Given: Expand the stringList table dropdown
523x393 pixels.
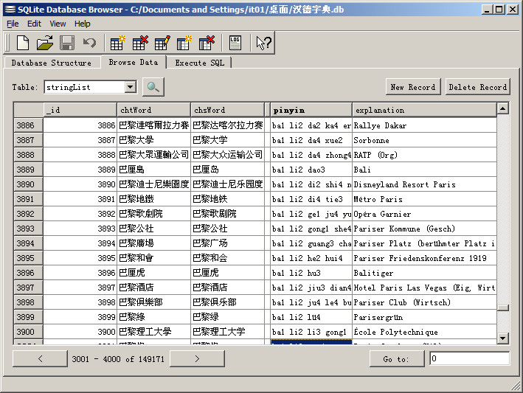Looking at the screenshot, I should pyautogui.click(x=131, y=87).
